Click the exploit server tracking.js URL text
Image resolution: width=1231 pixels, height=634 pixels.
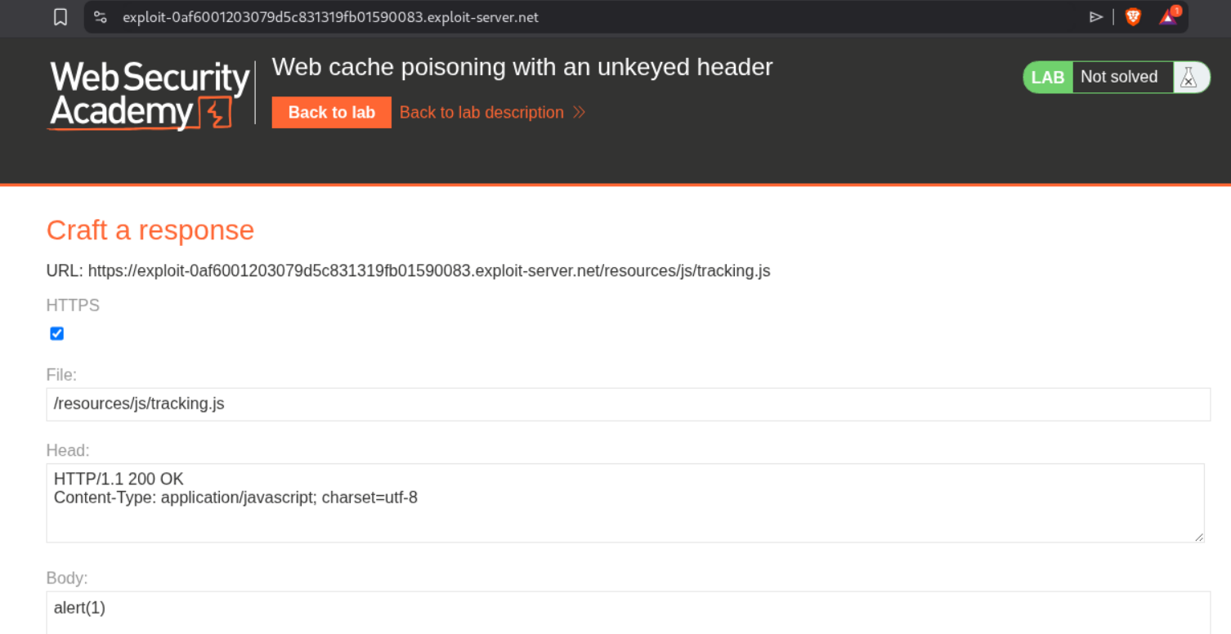pyautogui.click(x=428, y=270)
